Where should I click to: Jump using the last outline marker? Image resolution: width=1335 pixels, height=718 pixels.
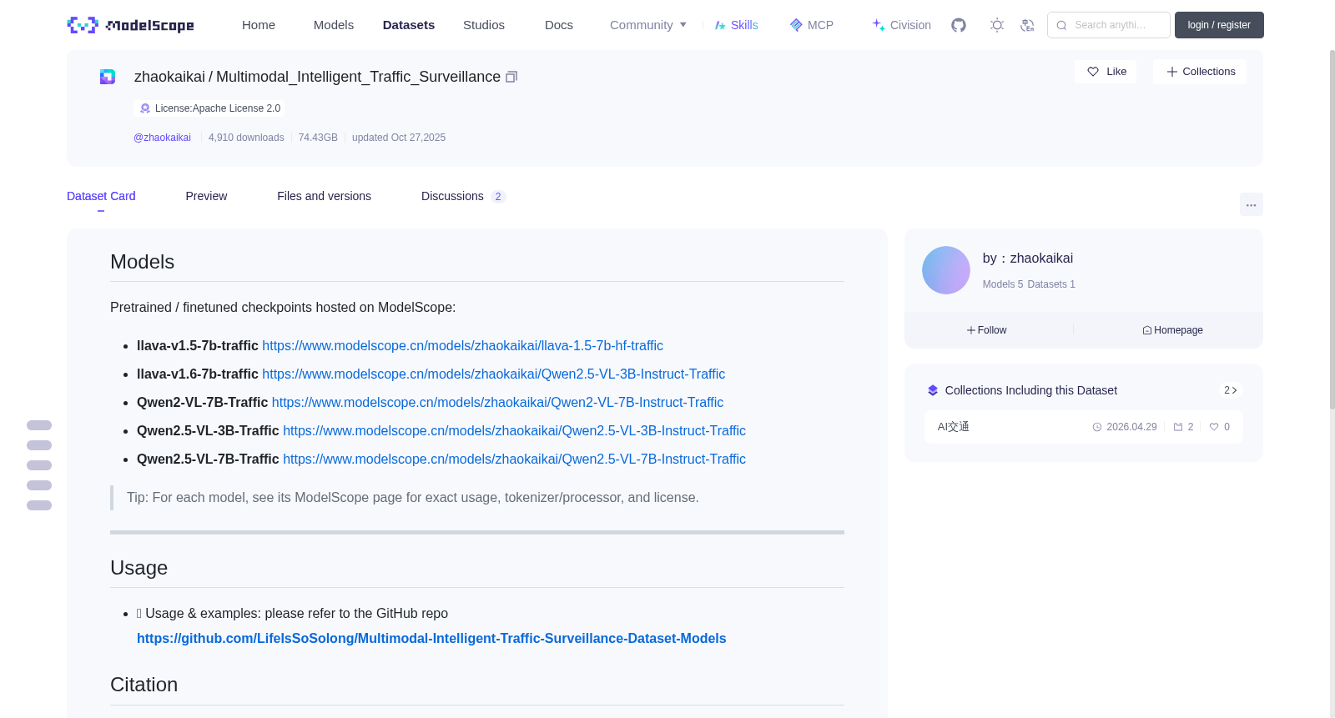pos(39,505)
